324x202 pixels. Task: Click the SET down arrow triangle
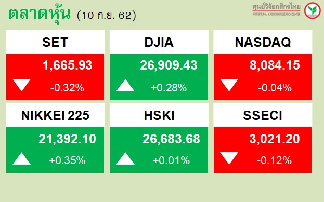tap(21, 85)
